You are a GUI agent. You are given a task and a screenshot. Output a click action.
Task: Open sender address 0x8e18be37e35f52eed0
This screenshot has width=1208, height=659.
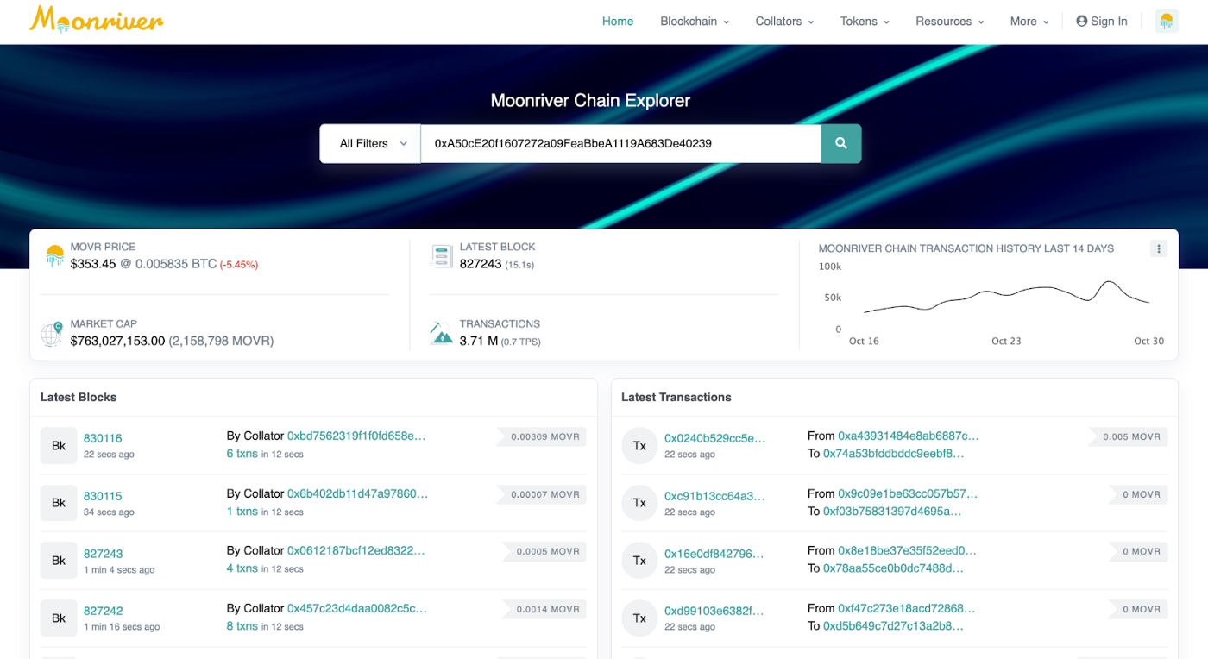tap(907, 550)
